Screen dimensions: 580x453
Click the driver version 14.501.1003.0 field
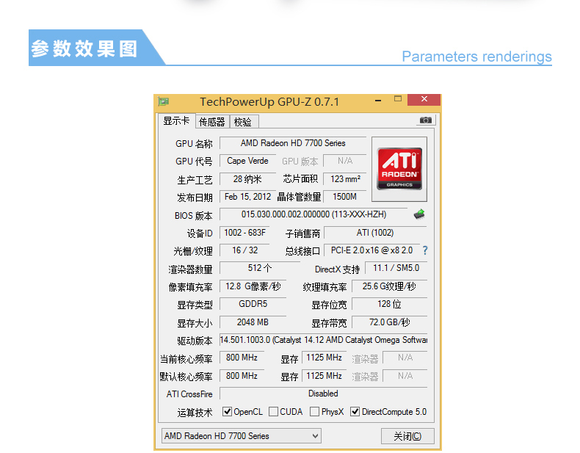tap(323, 340)
